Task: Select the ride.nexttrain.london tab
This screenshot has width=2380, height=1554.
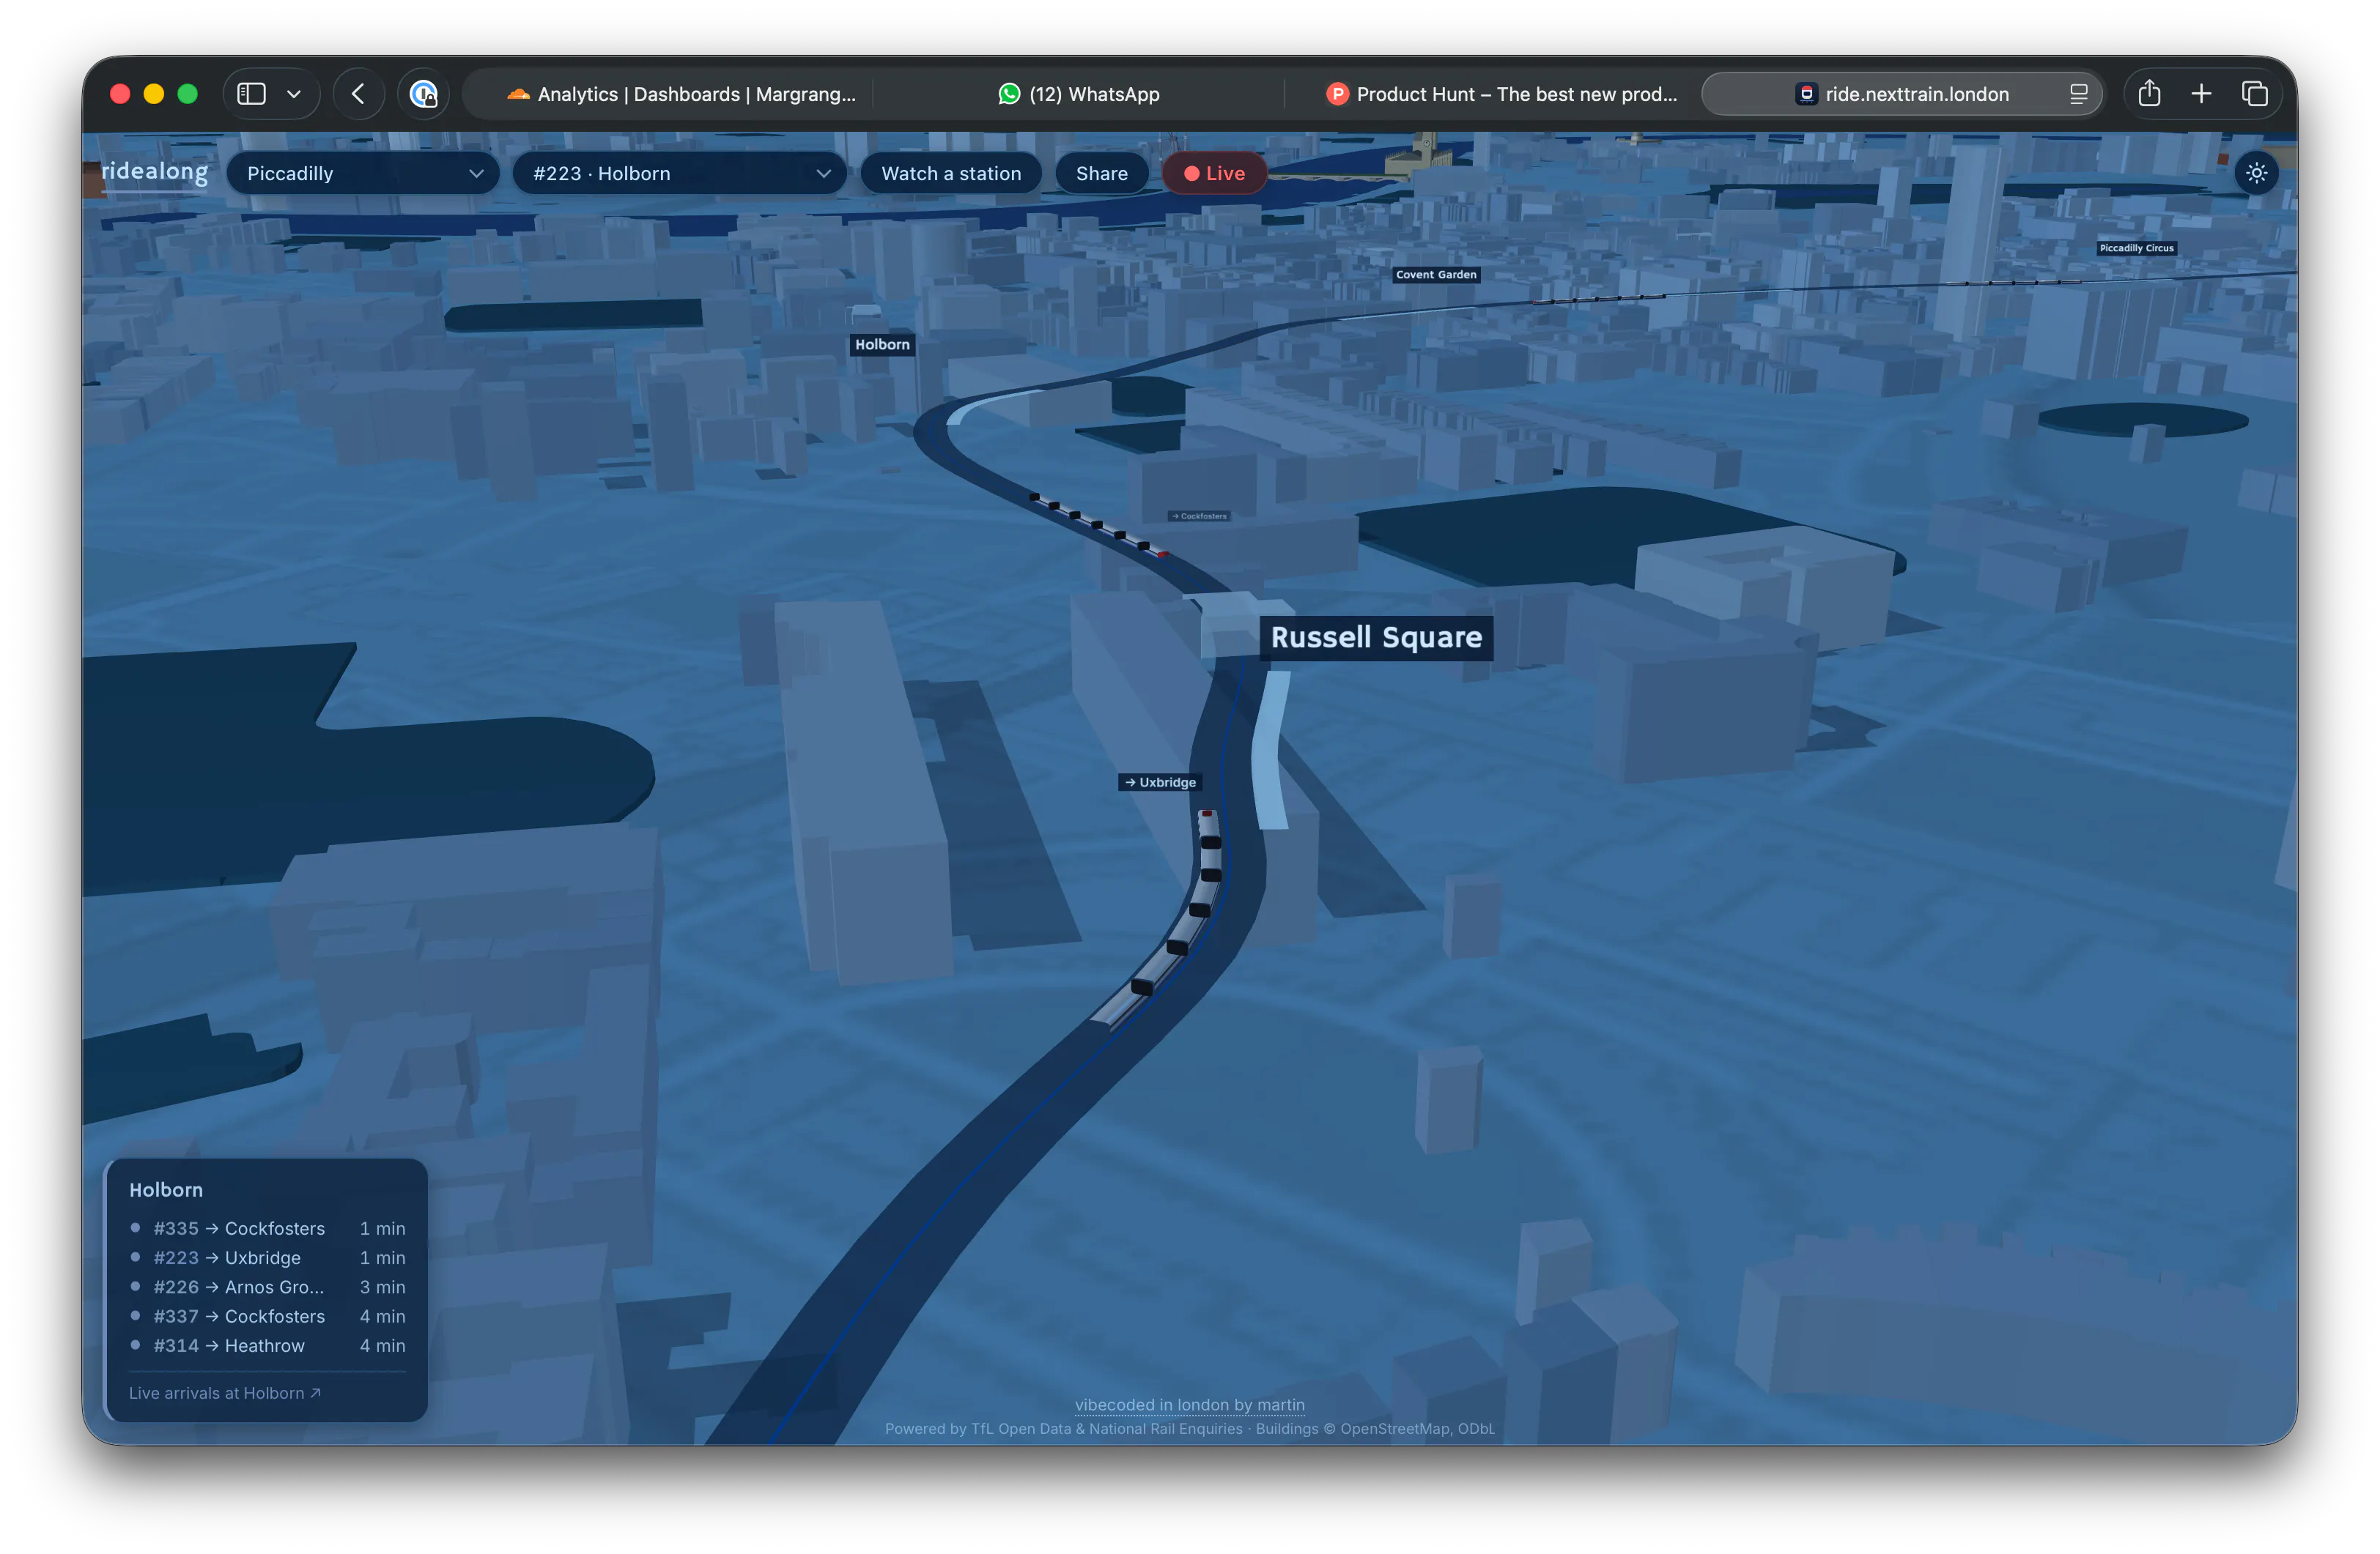Action: click(x=1902, y=94)
